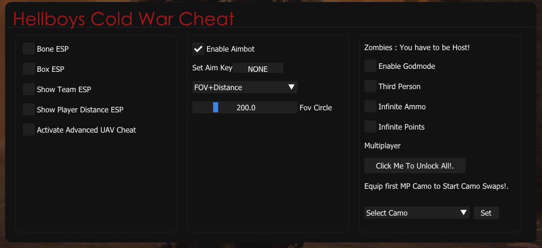Click the Set button next to camo
The image size is (542, 248).
click(486, 213)
